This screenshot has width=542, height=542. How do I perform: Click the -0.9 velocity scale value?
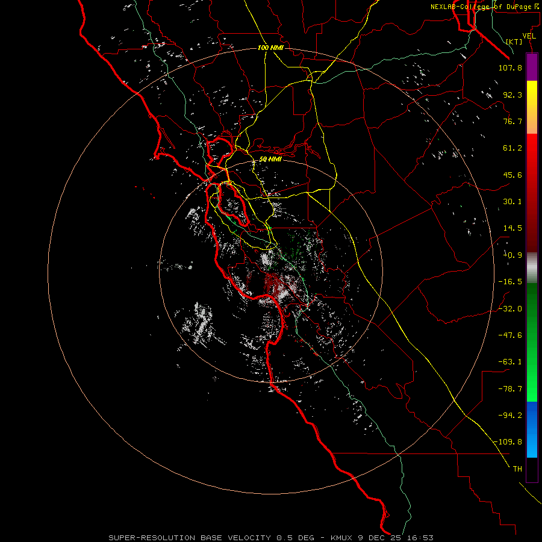(x=512, y=255)
